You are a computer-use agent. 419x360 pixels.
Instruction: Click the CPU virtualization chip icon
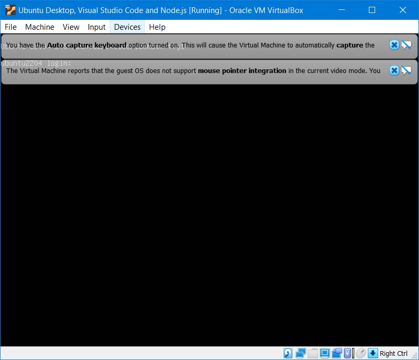click(348, 353)
